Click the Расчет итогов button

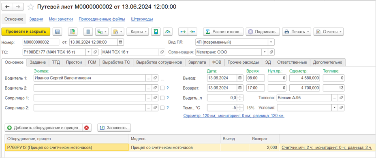click(x=223, y=32)
